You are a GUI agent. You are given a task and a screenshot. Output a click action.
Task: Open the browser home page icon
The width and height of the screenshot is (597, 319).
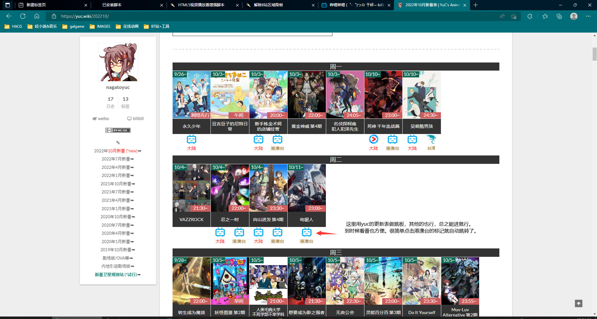(37, 16)
